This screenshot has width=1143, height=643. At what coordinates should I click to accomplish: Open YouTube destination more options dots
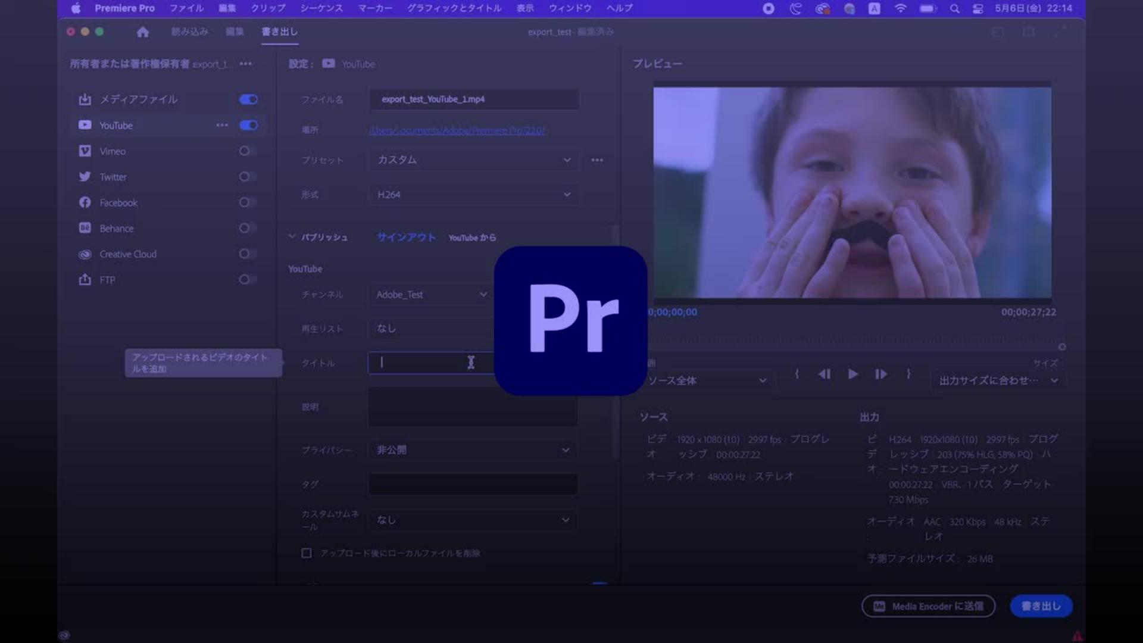[222, 125]
